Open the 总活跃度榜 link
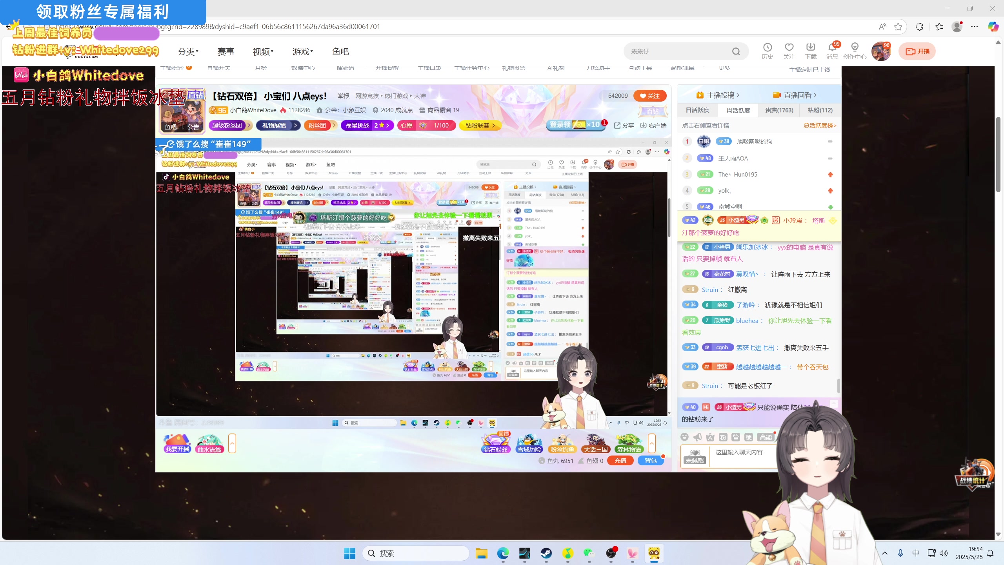1004x565 pixels. (820, 126)
